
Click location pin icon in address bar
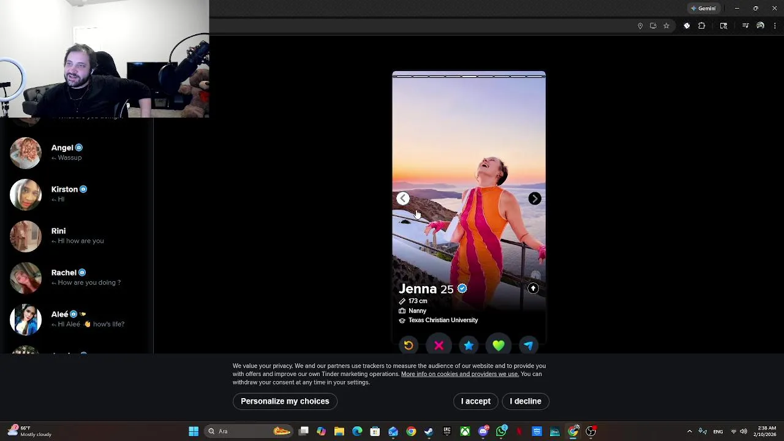(x=640, y=26)
